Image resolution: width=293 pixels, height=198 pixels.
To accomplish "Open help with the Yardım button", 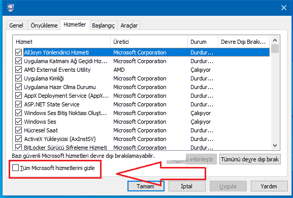I will [x=269, y=186].
